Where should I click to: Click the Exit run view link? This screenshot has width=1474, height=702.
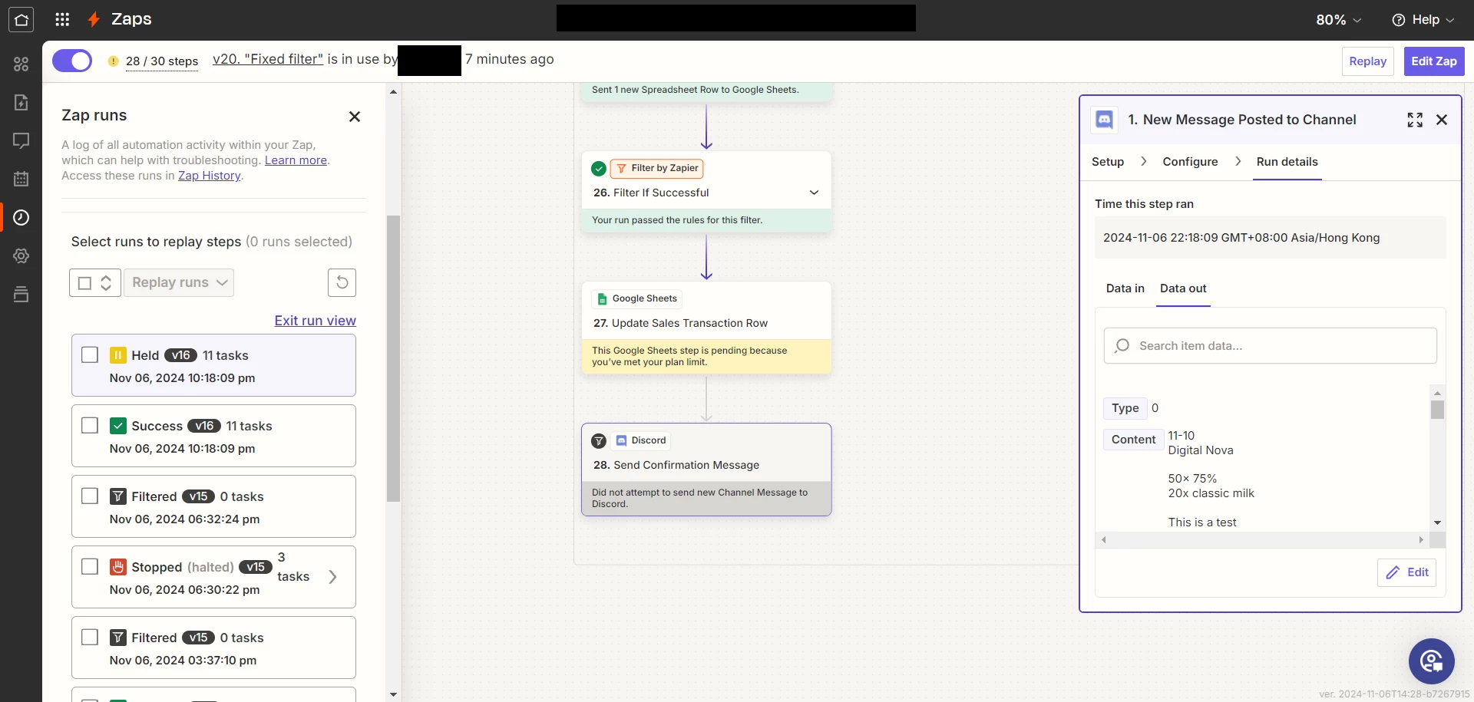pyautogui.click(x=316, y=321)
